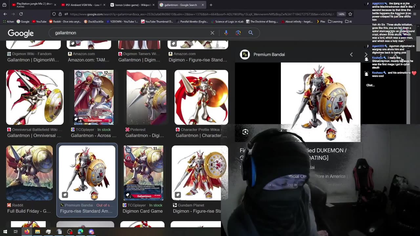This screenshot has height=236, width=420.
Task: Click the large Dukemon preview image
Action: [321, 102]
